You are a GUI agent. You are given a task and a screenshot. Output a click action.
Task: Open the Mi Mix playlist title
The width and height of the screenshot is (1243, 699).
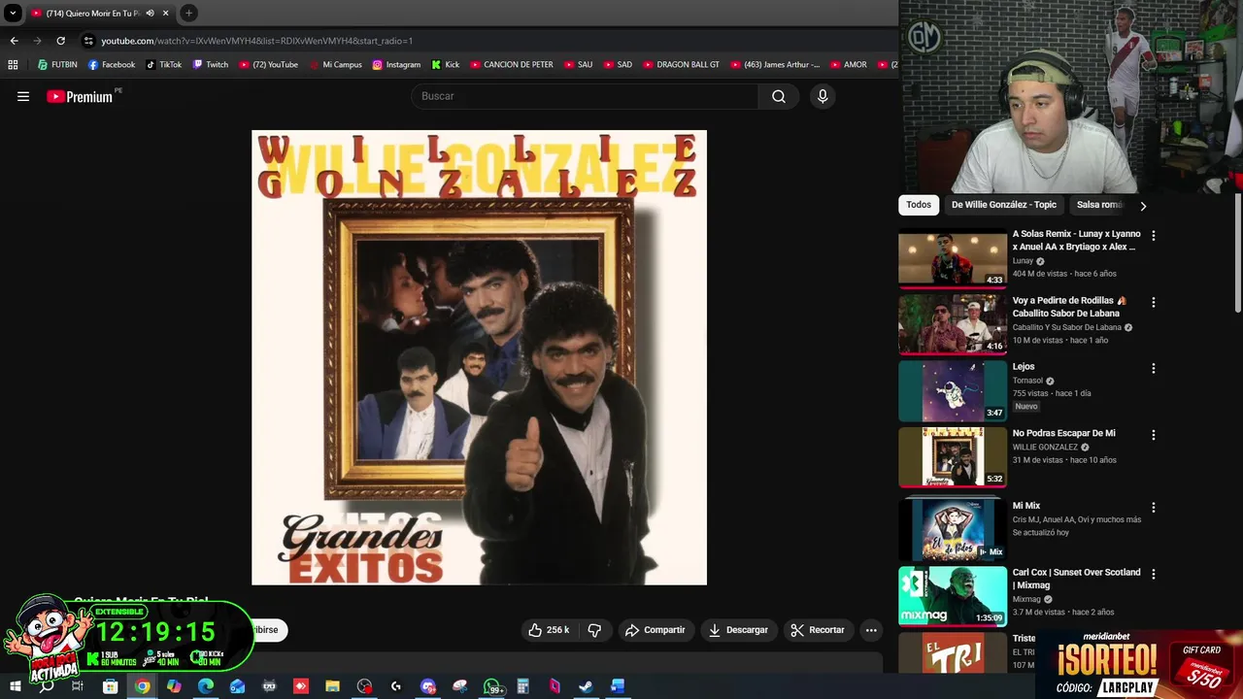(1026, 506)
